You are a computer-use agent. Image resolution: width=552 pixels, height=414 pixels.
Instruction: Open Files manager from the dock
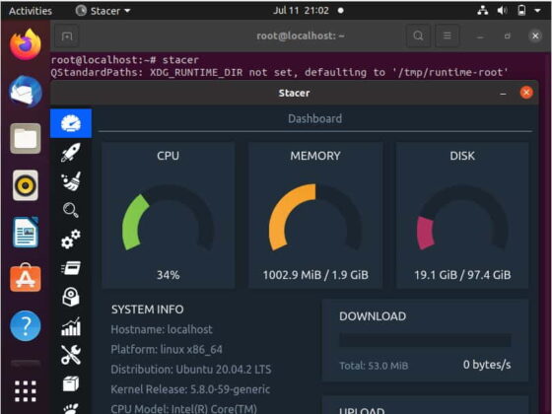coord(26,138)
